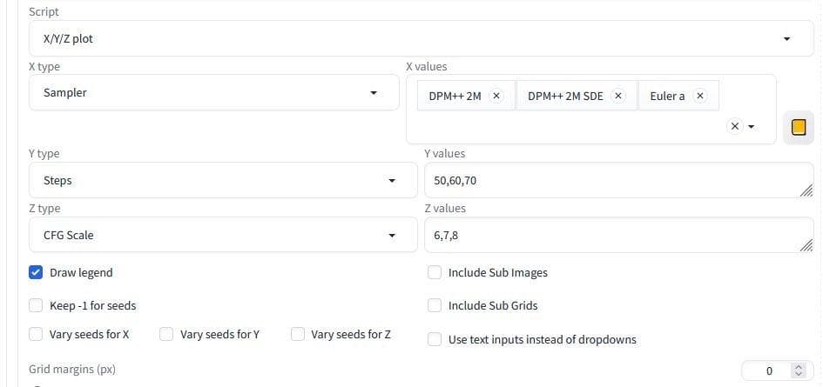Remove the DPM++ 2M SDE tag
823x387 pixels.
click(x=617, y=97)
